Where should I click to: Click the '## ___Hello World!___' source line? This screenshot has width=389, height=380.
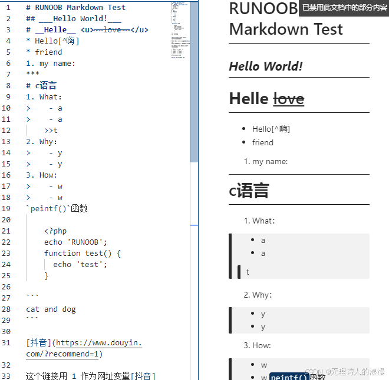coord(74,19)
